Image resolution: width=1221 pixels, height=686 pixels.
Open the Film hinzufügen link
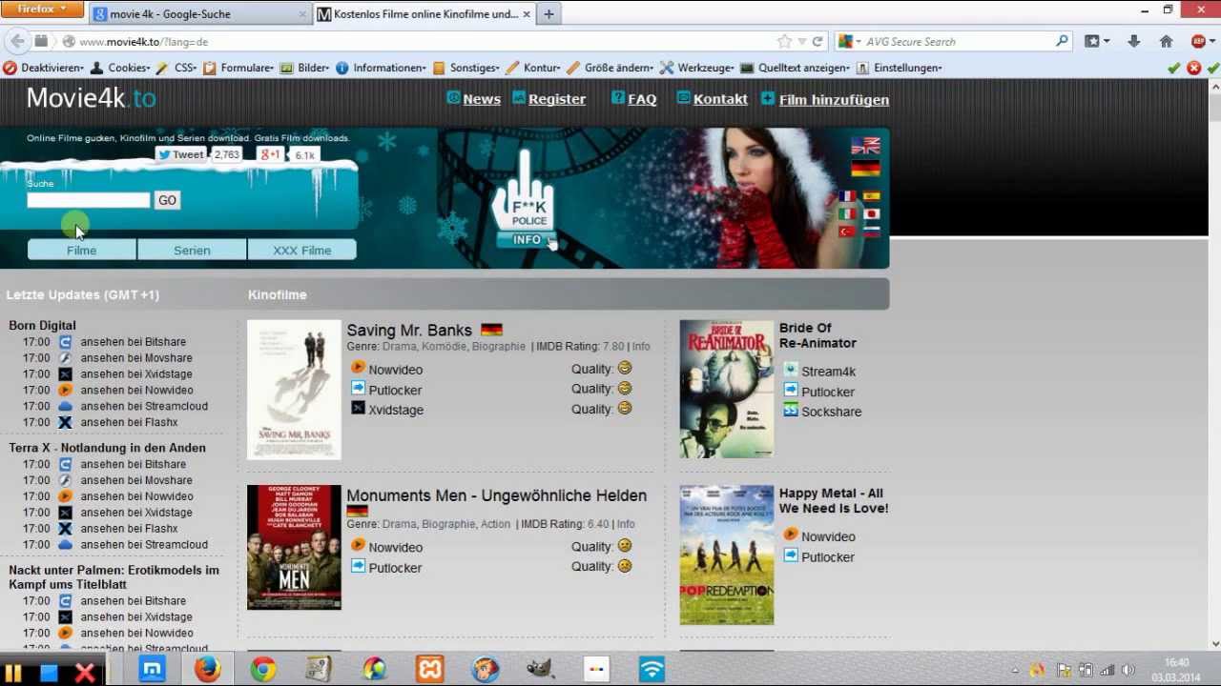click(834, 100)
